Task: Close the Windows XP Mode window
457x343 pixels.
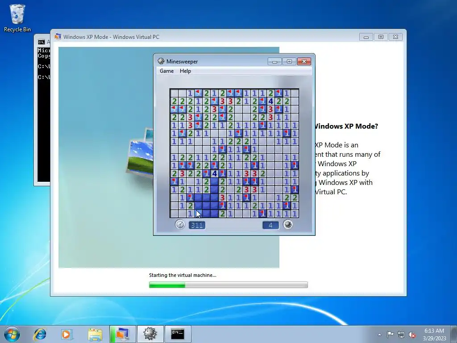Action: pos(395,37)
